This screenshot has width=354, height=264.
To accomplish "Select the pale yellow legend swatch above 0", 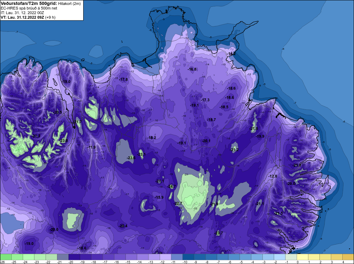I will point(303,257).
